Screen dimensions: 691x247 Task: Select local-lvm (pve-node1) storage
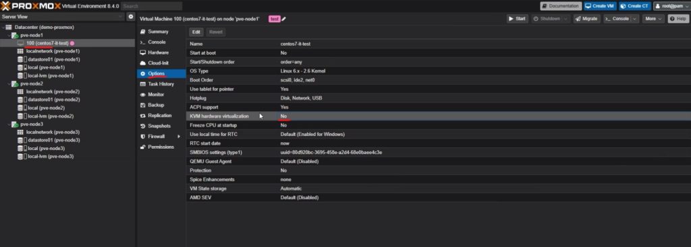click(x=51, y=75)
